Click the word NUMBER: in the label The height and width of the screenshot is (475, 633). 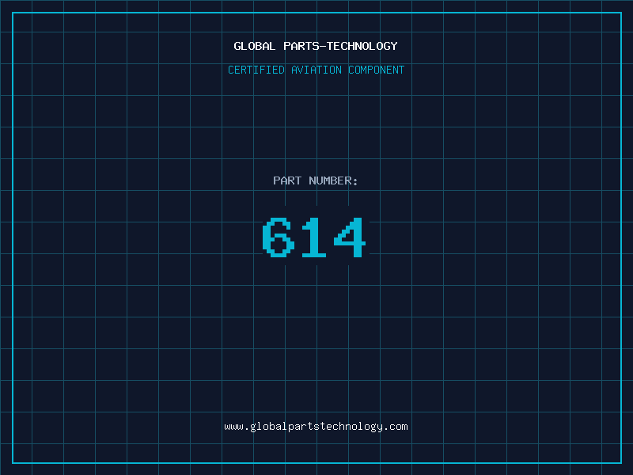click(x=333, y=181)
